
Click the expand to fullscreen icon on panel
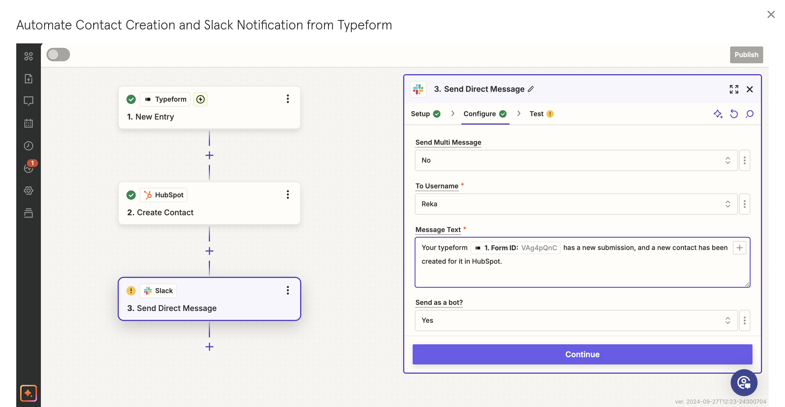click(734, 89)
